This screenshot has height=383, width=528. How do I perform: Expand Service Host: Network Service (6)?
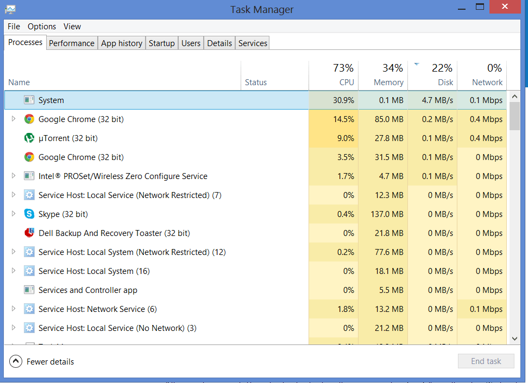(14, 308)
